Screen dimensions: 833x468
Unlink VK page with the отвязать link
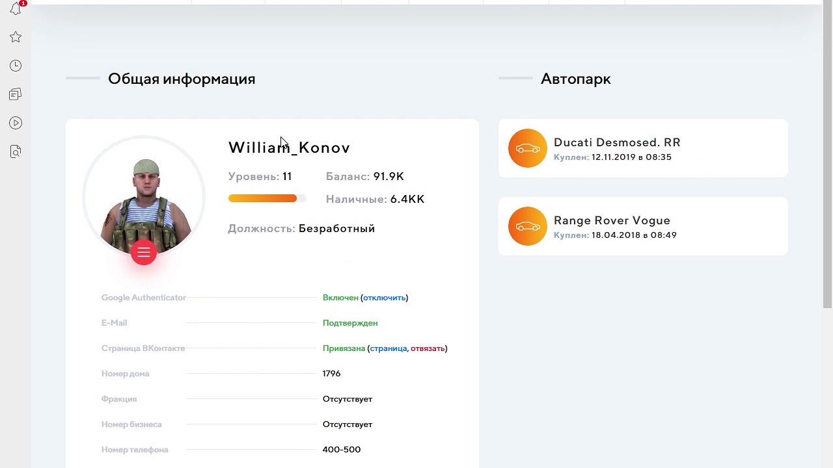coord(428,348)
